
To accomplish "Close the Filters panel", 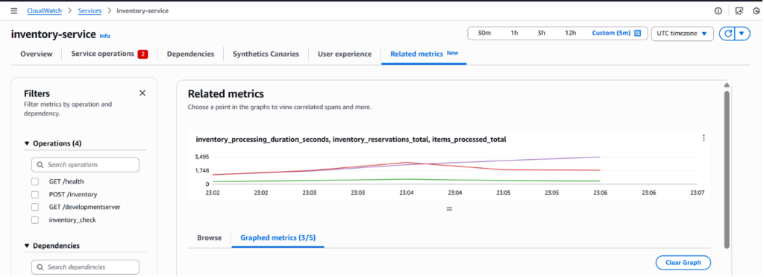I will pyautogui.click(x=143, y=93).
